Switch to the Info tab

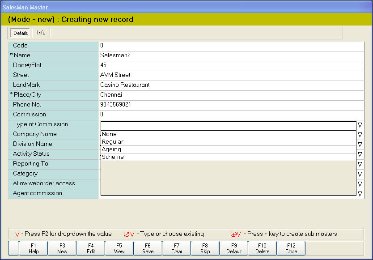click(x=41, y=33)
